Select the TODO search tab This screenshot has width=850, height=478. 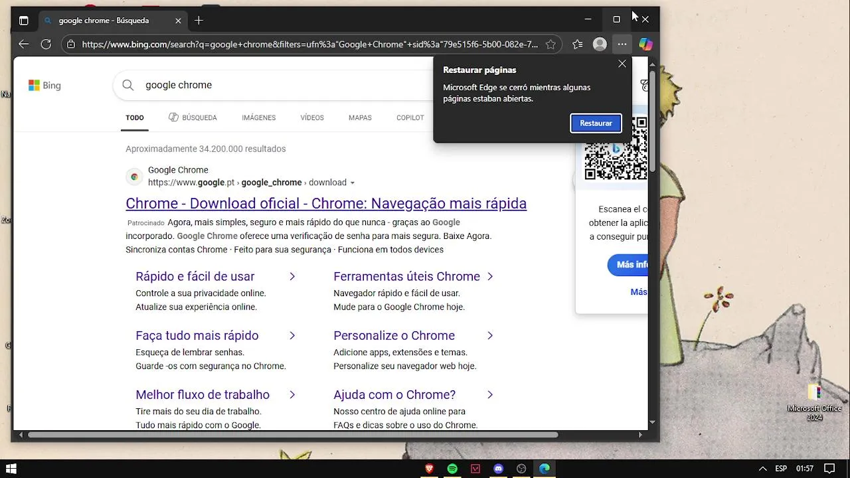pos(135,118)
